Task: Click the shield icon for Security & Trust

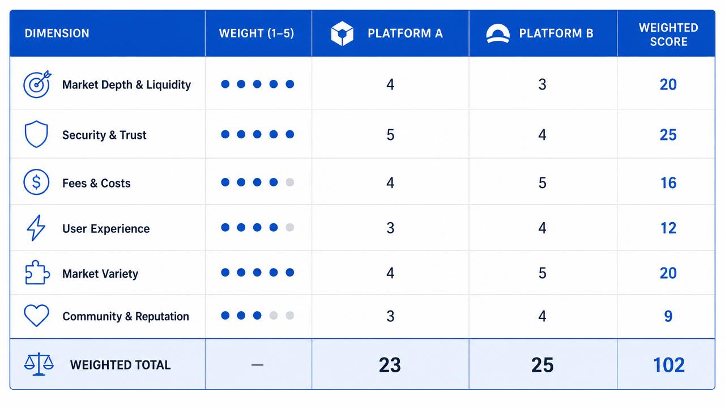Action: [x=36, y=135]
